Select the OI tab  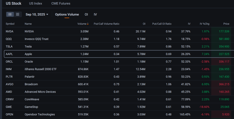tap(86, 14)
